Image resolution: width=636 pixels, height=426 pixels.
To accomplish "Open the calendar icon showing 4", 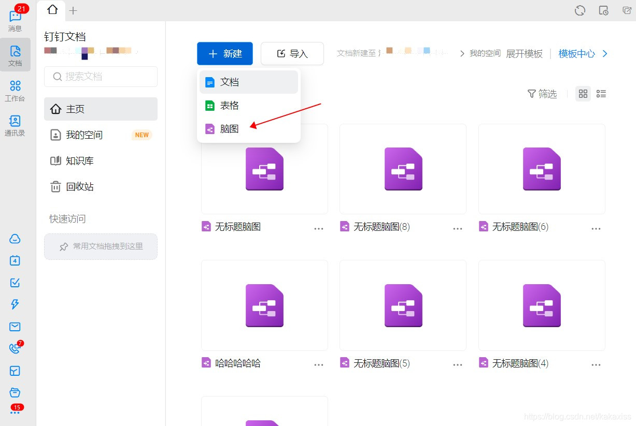I will coord(15,260).
